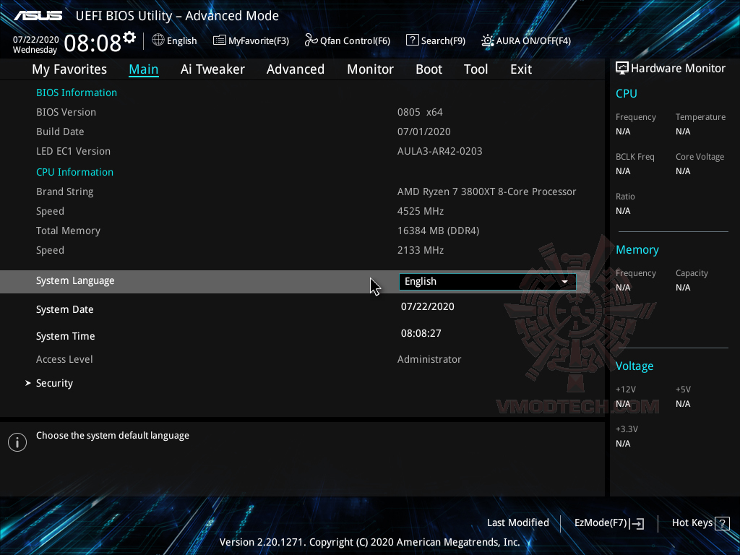This screenshot has height=555, width=740.
Task: Open the Boot menu tab
Action: tap(429, 69)
